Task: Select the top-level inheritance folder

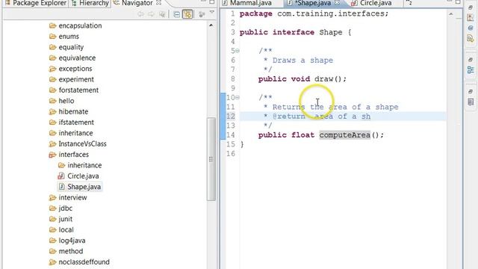Action: 75,133
